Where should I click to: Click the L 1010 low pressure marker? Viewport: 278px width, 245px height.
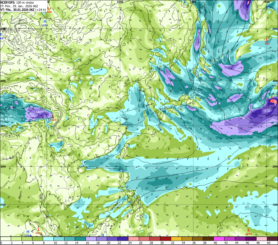tap(39, 231)
